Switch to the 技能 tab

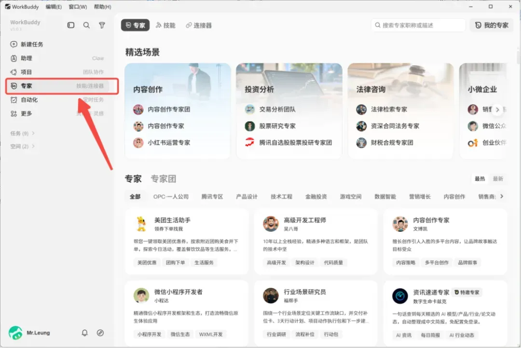click(165, 25)
